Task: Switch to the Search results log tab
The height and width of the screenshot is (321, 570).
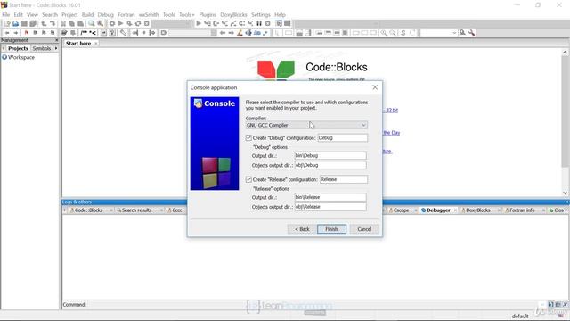Action: coord(136,210)
